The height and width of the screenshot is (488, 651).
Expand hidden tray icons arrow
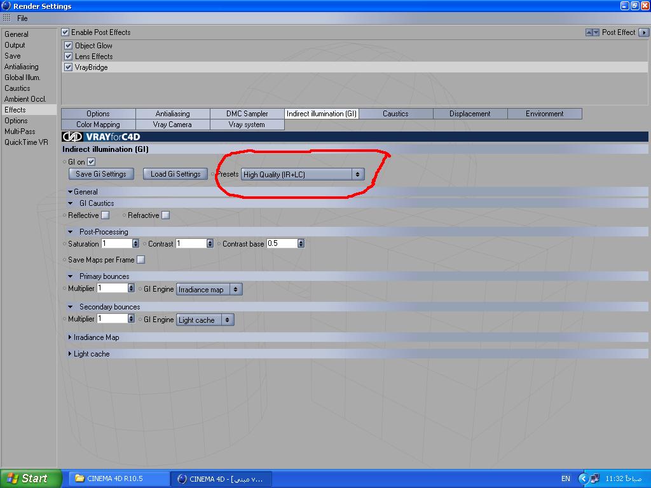584,478
